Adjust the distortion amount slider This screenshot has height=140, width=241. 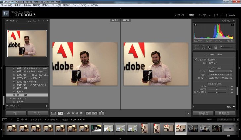click(x=217, y=87)
